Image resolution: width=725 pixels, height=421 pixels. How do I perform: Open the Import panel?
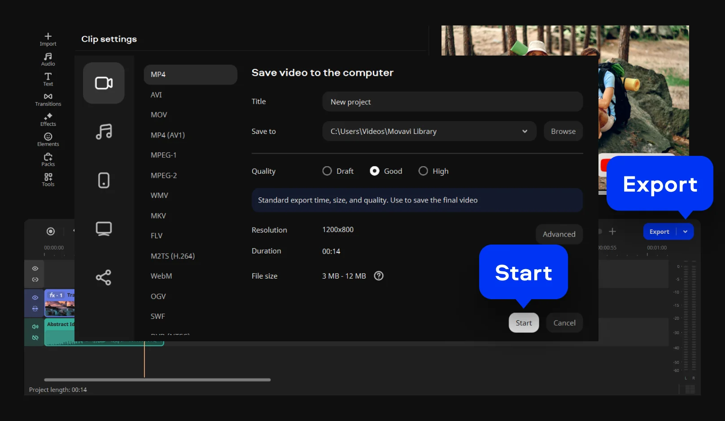[48, 39]
